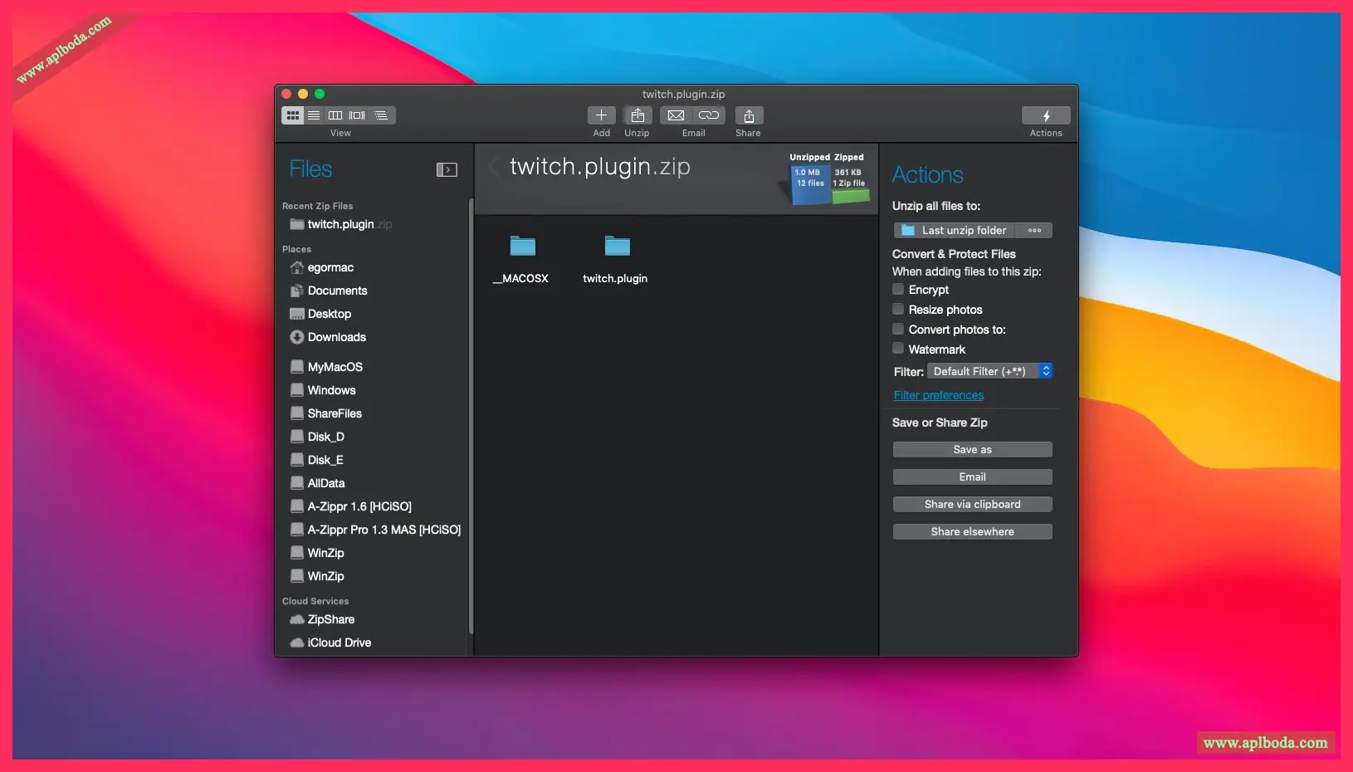Switch to icon grid view
The height and width of the screenshot is (772, 1353).
[293, 115]
